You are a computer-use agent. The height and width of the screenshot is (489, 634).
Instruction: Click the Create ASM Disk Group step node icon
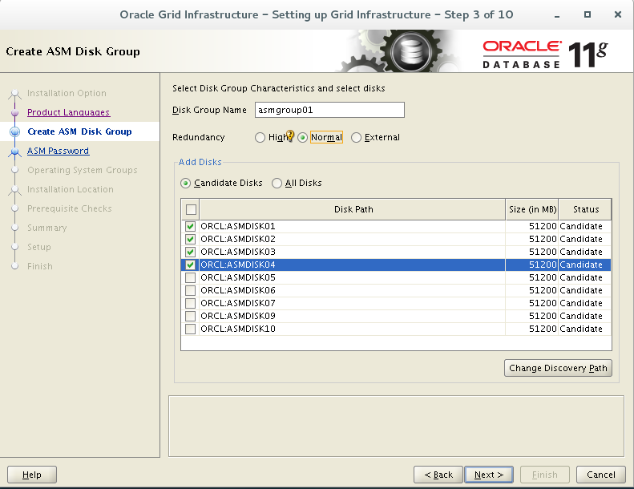coord(15,131)
